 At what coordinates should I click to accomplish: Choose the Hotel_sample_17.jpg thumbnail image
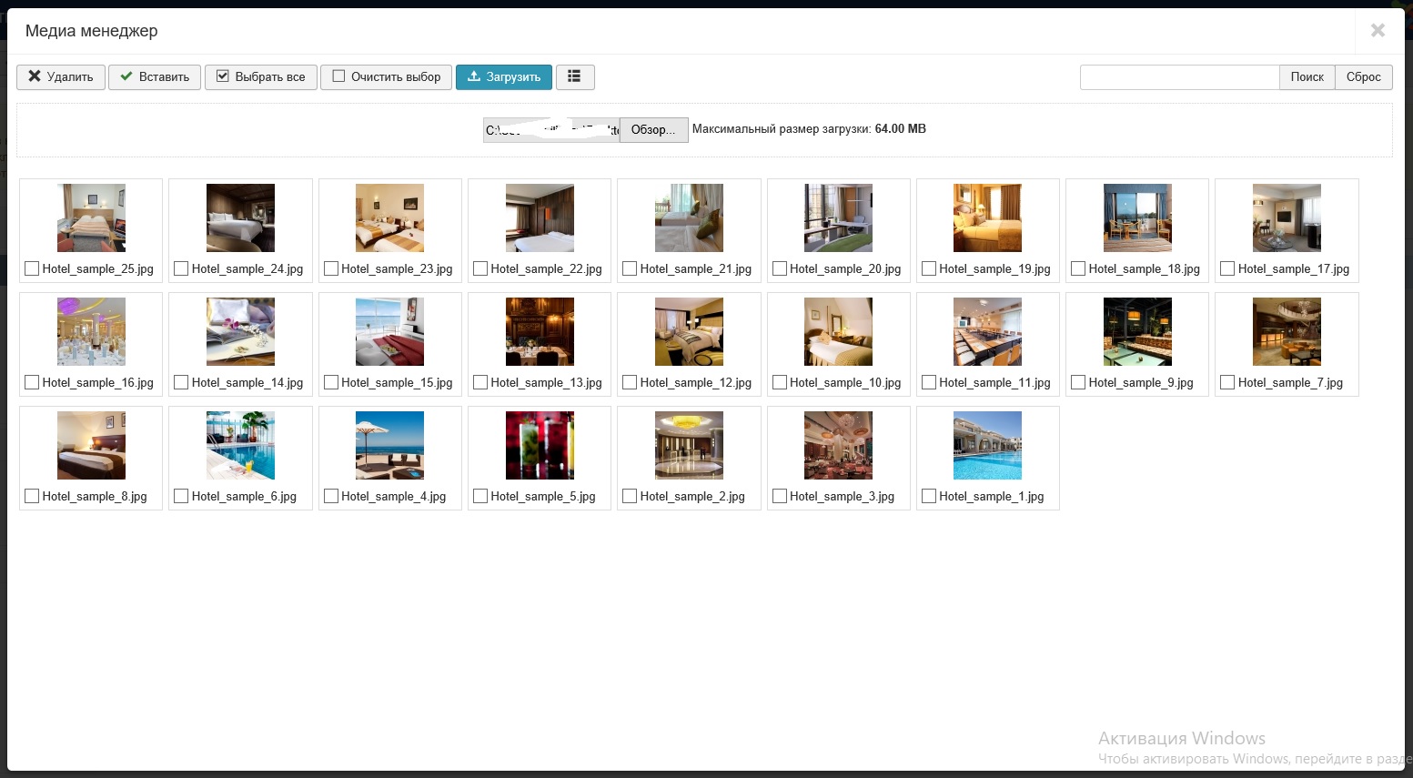click(1287, 217)
